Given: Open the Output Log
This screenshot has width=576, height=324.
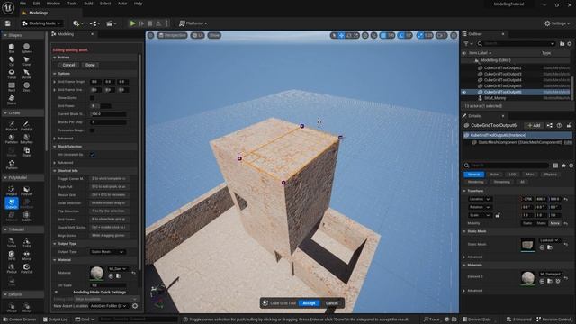Looking at the screenshot, I should click(x=56, y=319).
